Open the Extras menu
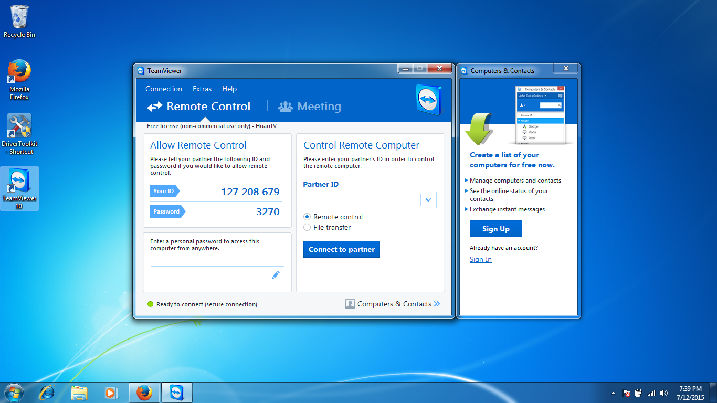The height and width of the screenshot is (403, 717). point(202,89)
